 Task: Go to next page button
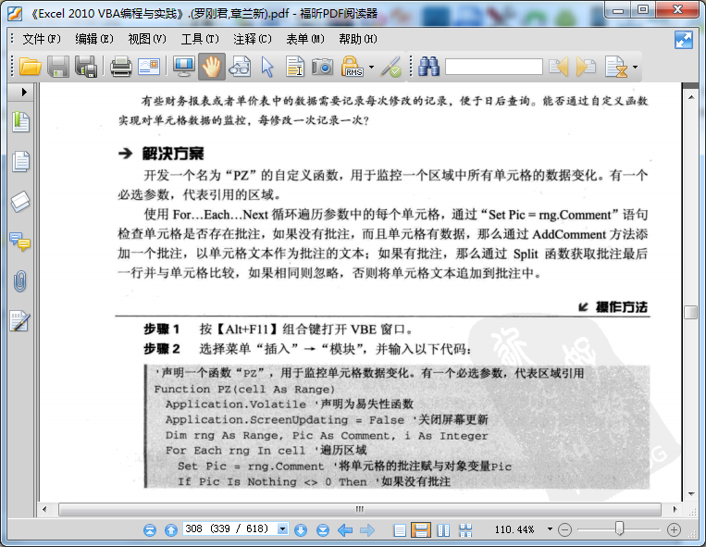click(x=301, y=530)
